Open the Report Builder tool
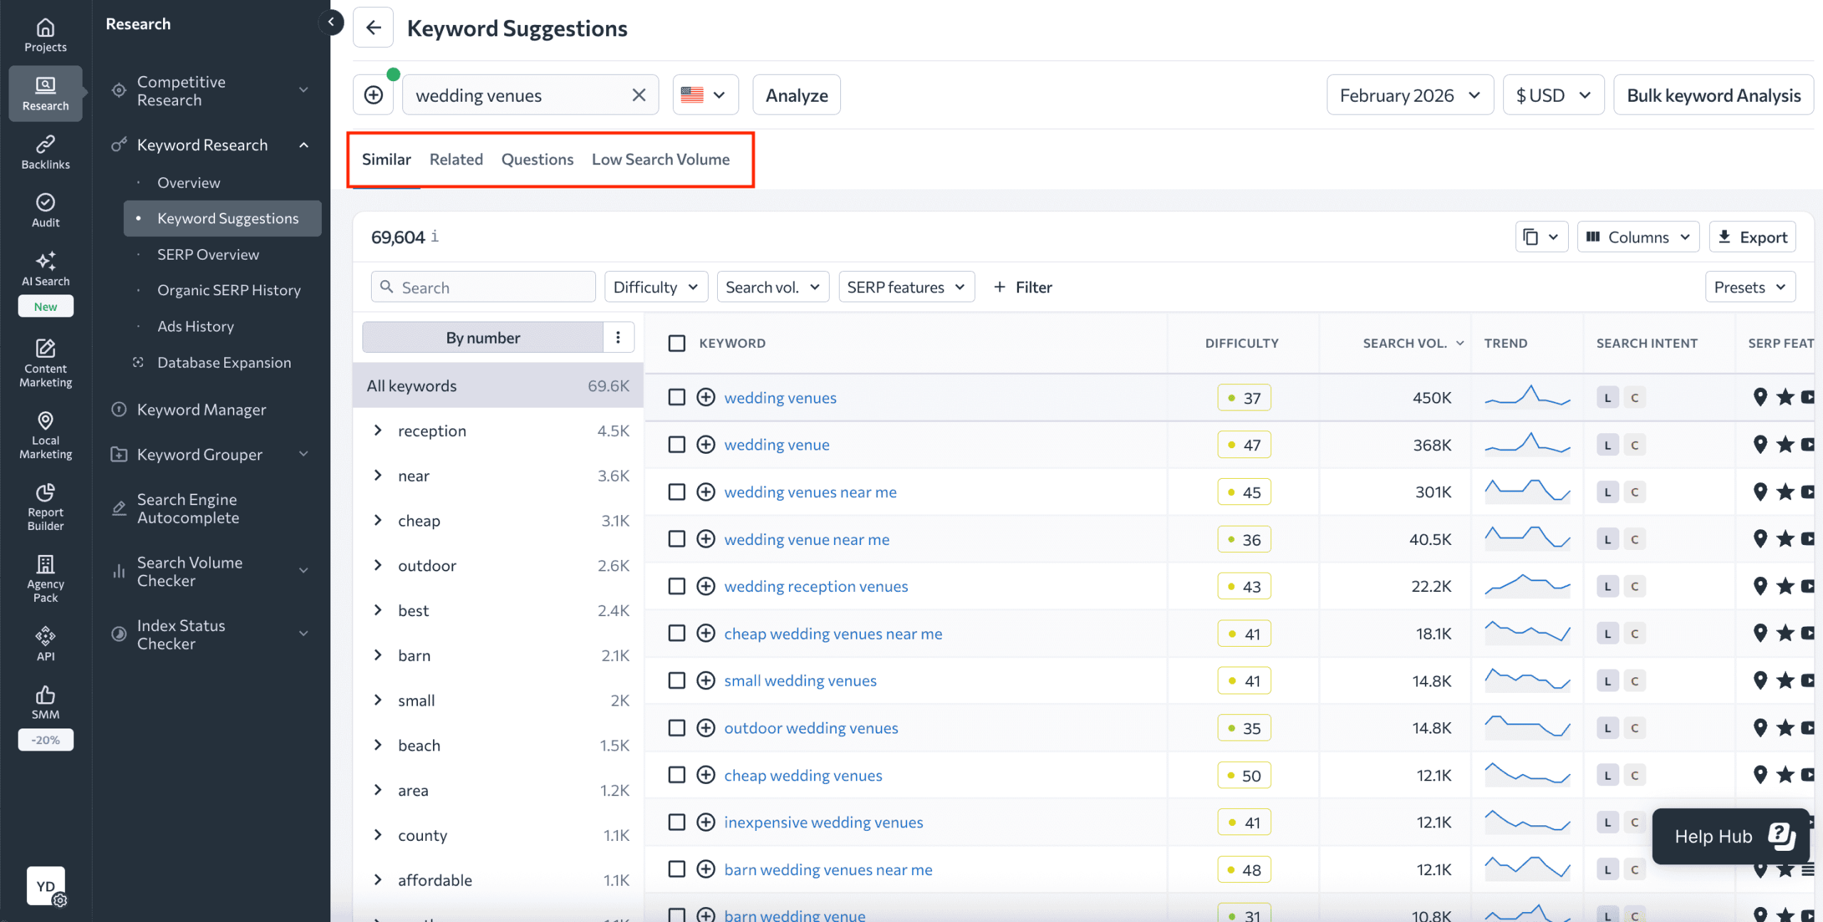 (45, 507)
